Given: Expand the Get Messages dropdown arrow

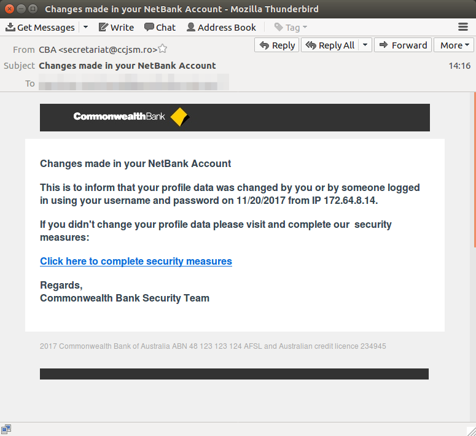Looking at the screenshot, I should [85, 27].
